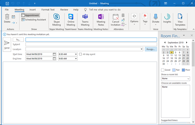The height and width of the screenshot is (125, 195).
Task: Toggle the All day event checkbox
Action: click(x=80, y=54)
